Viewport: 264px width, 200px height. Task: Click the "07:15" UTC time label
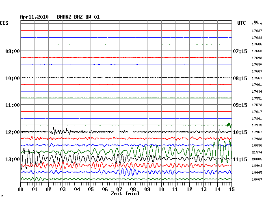pos(240,51)
